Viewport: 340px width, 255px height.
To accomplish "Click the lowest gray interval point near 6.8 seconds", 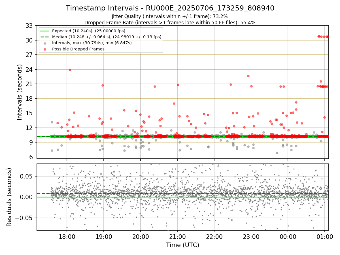I will 277,153.
